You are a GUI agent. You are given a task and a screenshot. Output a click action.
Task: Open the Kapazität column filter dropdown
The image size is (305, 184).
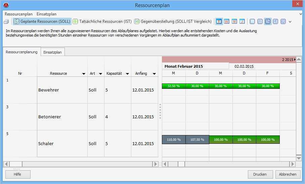[127, 73]
